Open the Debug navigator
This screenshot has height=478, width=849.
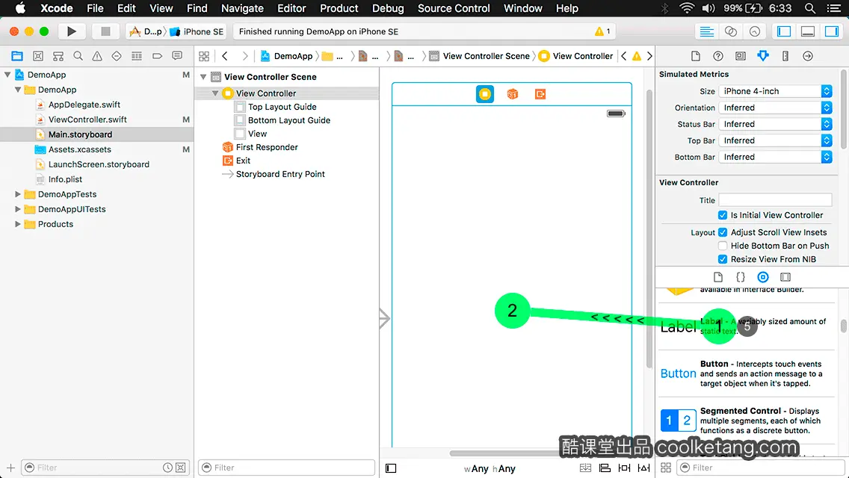137,56
